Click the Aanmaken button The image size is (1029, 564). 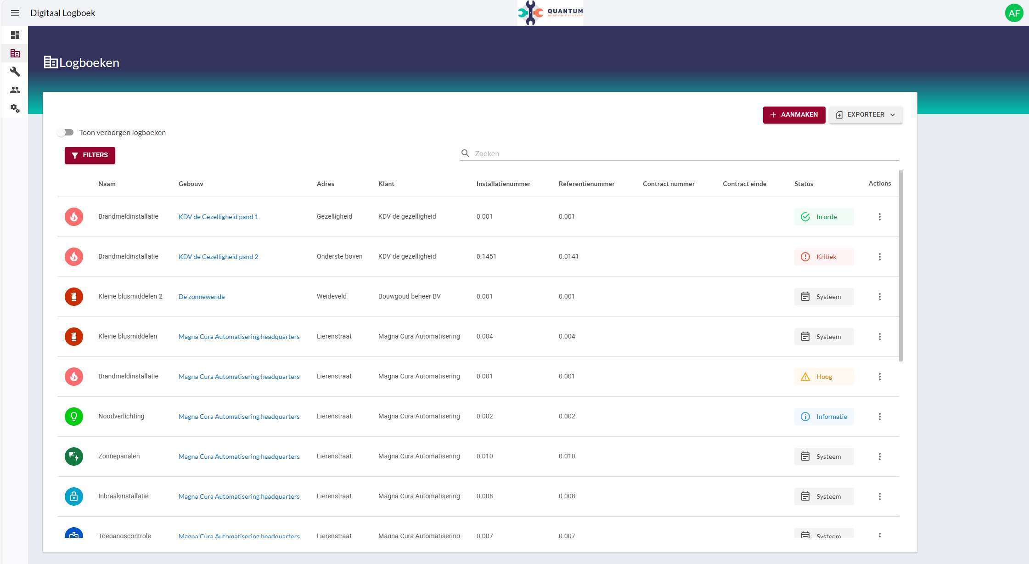(794, 115)
